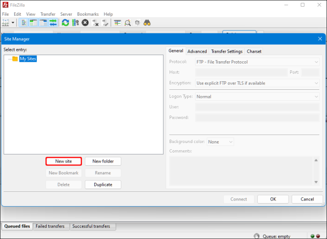Screen dimensions: 327x239
Task: Open the Server menu
Action: click(x=66, y=14)
